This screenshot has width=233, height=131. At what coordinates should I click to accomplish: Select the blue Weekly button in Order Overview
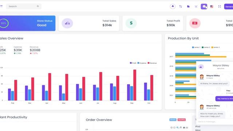pos(173,120)
